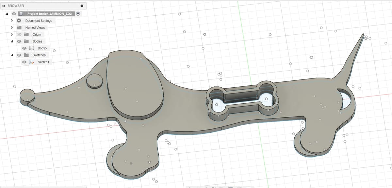This screenshot has width=392, height=188.
Task: Collapse the BROWSER panel with the double arrows
Action: 3,6
